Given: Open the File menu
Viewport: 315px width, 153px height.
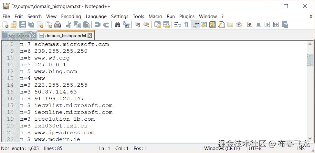Looking at the screenshot, I should pyautogui.click(x=6, y=16).
